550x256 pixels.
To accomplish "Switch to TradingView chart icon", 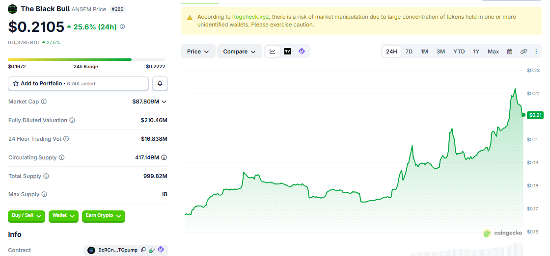I will click(x=288, y=51).
